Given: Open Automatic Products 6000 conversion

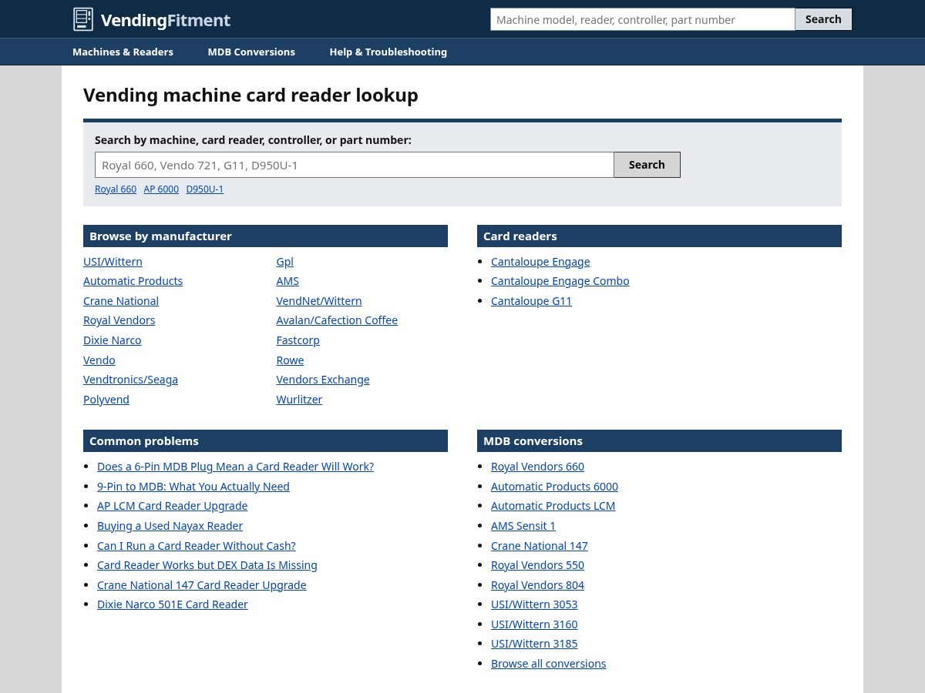Looking at the screenshot, I should coord(554,487).
